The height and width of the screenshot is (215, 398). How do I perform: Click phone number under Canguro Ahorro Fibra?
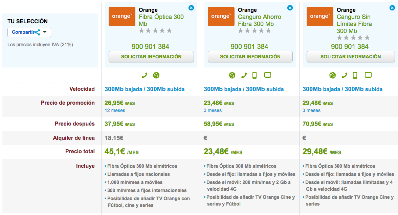(x=249, y=47)
